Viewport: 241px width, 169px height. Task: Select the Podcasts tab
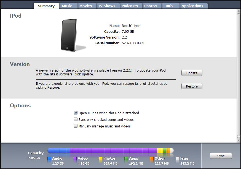(x=130, y=6)
